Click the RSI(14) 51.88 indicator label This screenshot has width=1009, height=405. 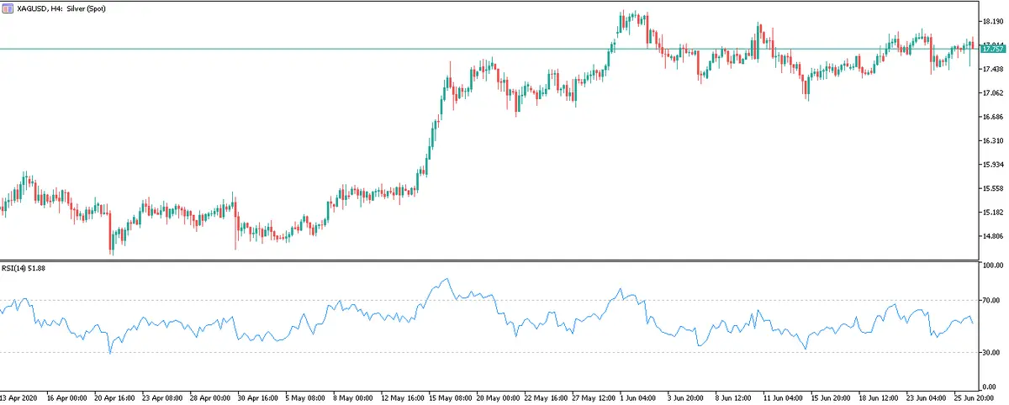24,268
